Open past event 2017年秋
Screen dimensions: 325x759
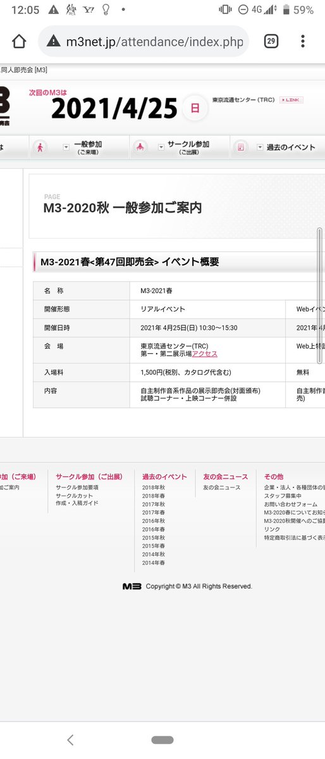pyautogui.click(x=153, y=505)
